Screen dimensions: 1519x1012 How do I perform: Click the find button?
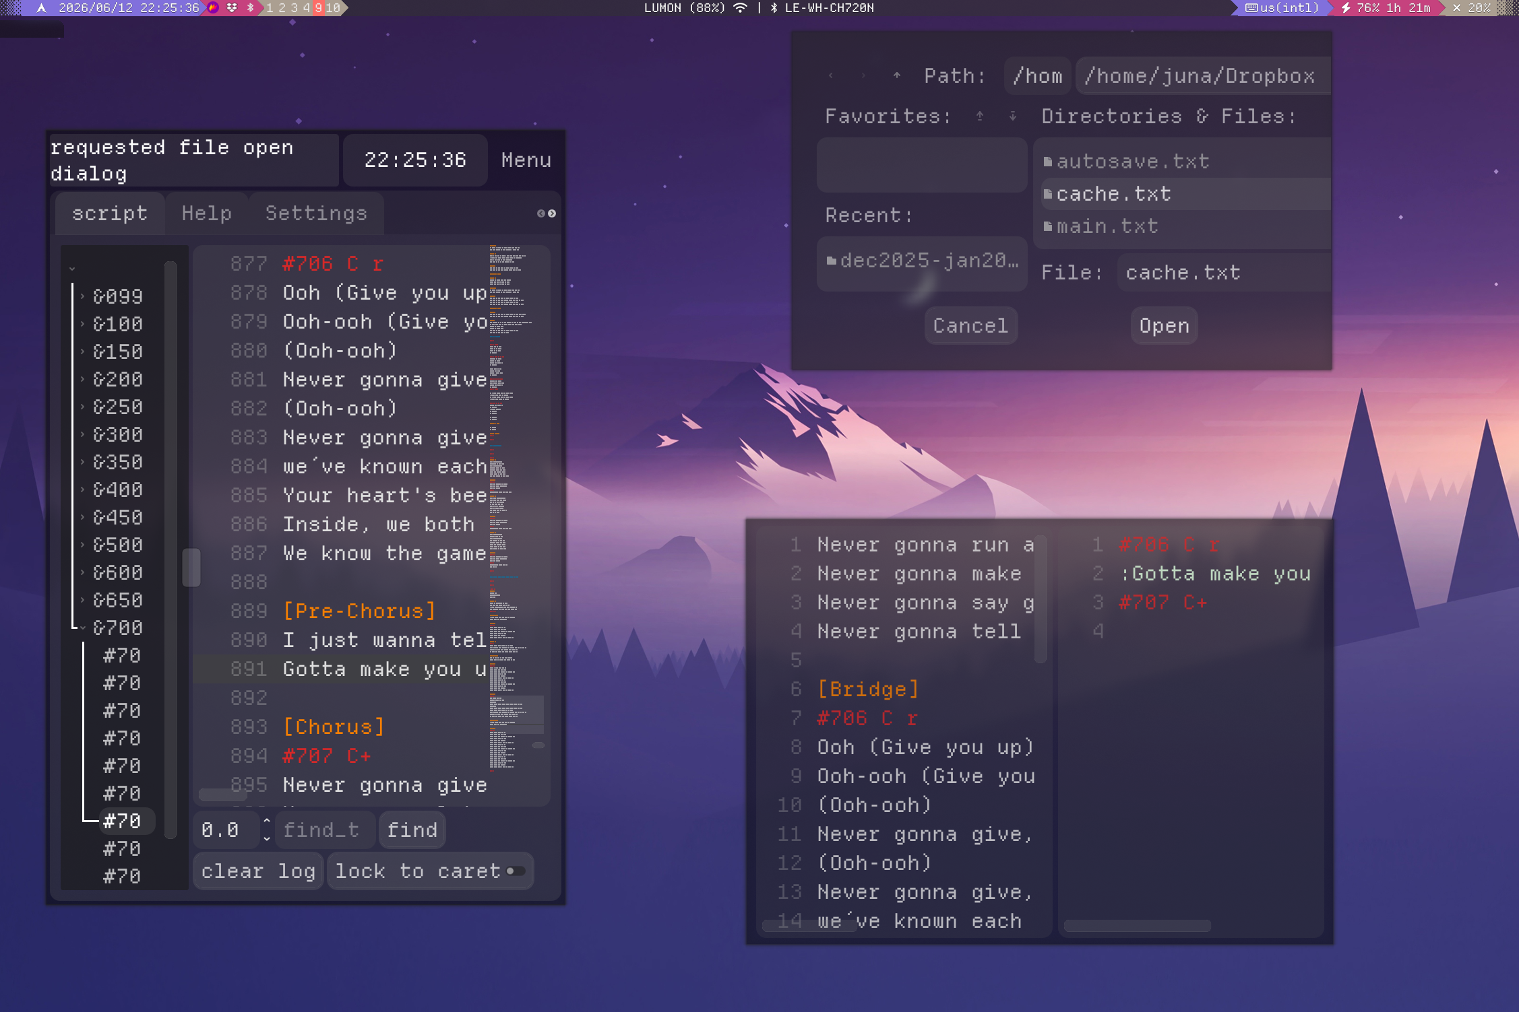point(412,830)
